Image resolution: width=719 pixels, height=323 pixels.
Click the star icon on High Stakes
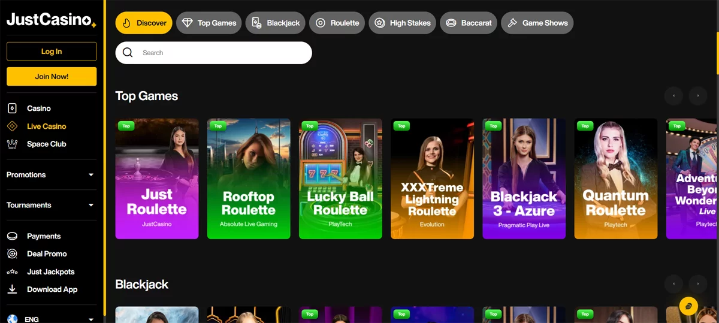tap(380, 23)
